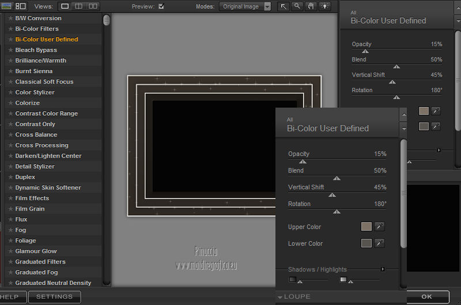Switch to split preview view

click(79, 6)
